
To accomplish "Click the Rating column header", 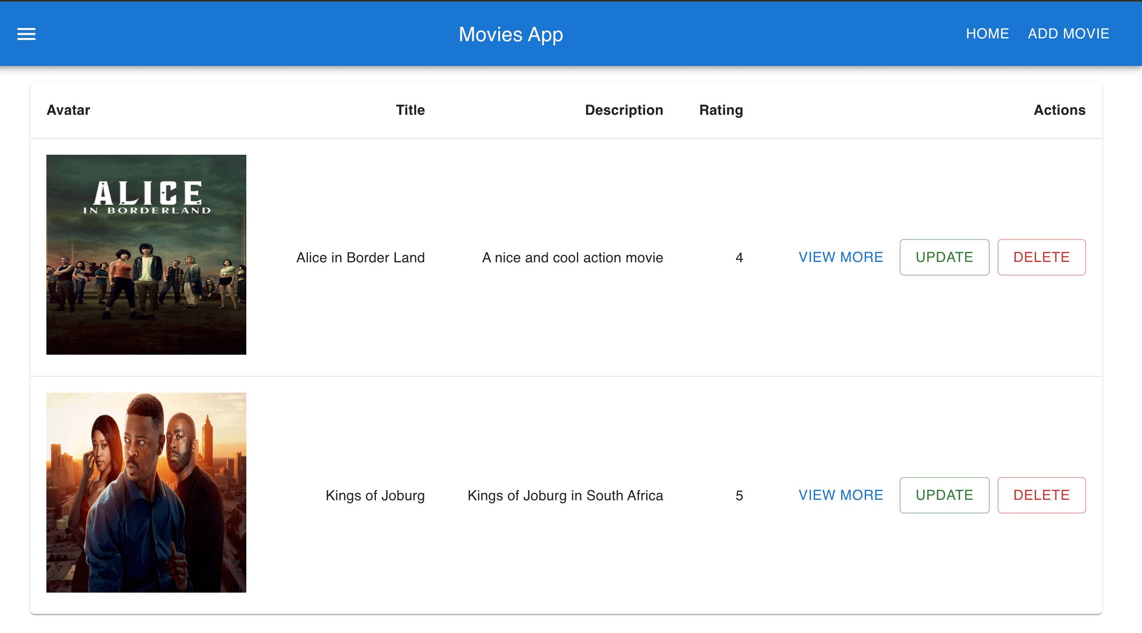I will [721, 110].
